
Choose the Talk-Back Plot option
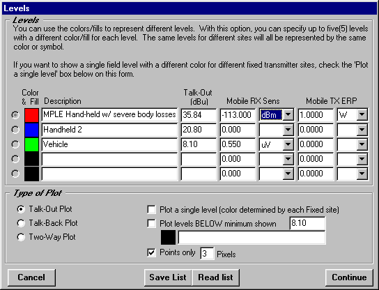[x=21, y=223]
